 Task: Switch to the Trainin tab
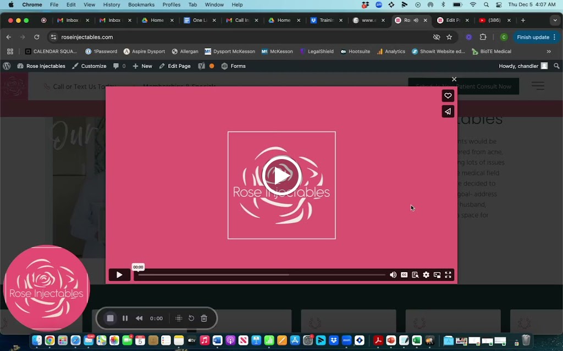click(x=327, y=20)
